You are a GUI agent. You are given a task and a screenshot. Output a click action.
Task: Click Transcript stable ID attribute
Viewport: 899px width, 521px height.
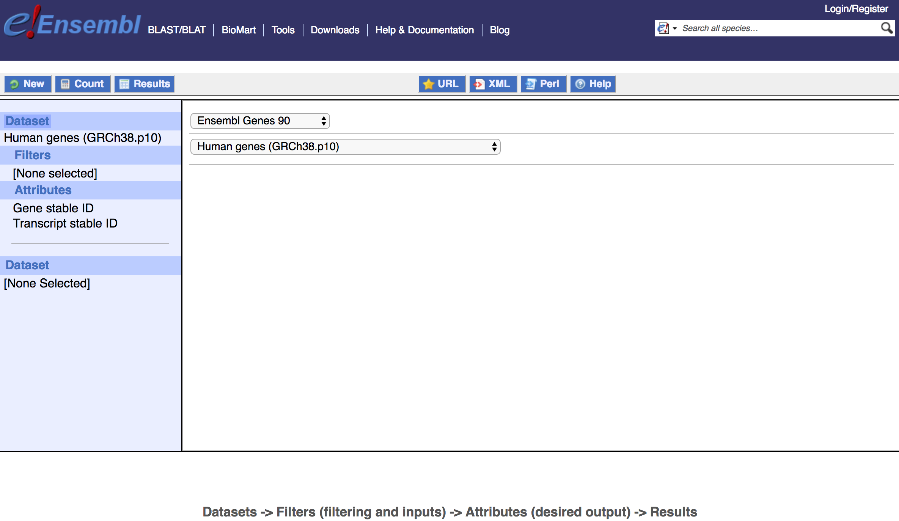(x=65, y=223)
